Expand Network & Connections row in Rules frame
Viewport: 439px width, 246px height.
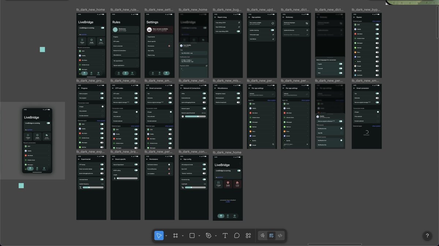tap(125, 51)
